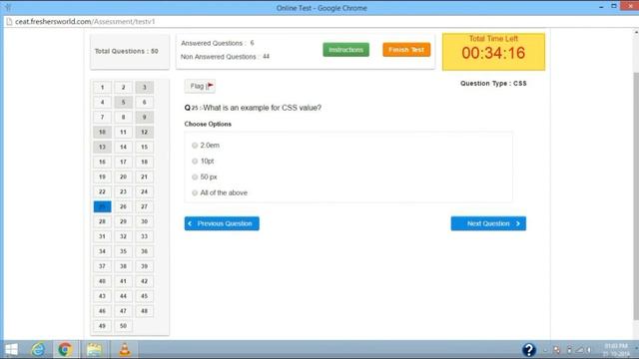The height and width of the screenshot is (359, 639).
Task: Select the highlighted question 25 tile
Action: 102,206
